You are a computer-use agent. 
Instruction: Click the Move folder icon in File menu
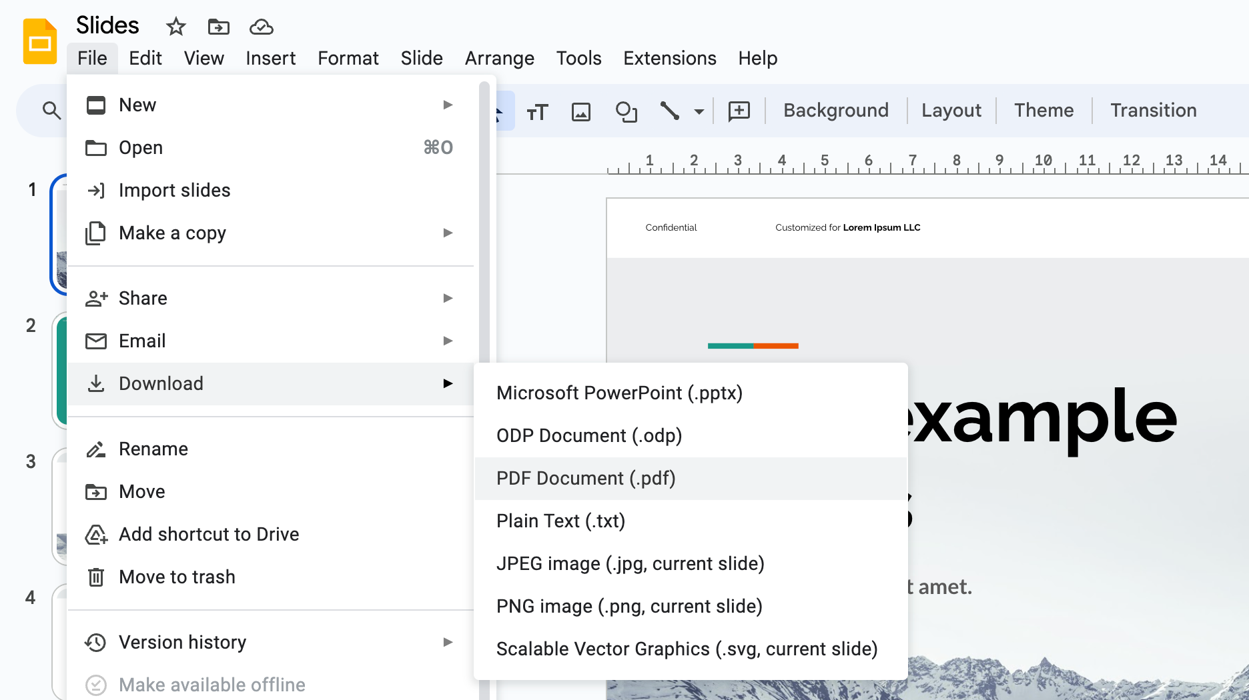(96, 492)
